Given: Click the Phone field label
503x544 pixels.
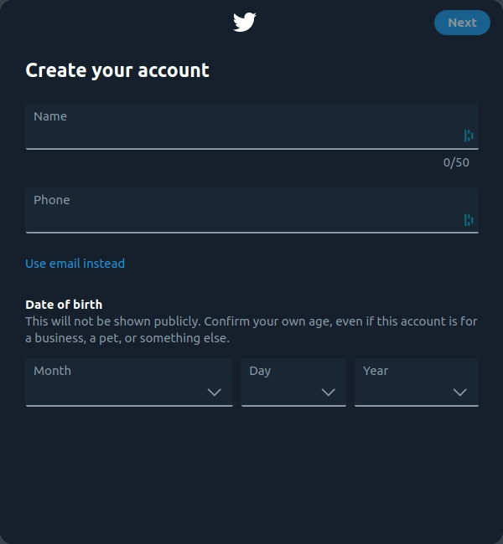Looking at the screenshot, I should [x=52, y=200].
